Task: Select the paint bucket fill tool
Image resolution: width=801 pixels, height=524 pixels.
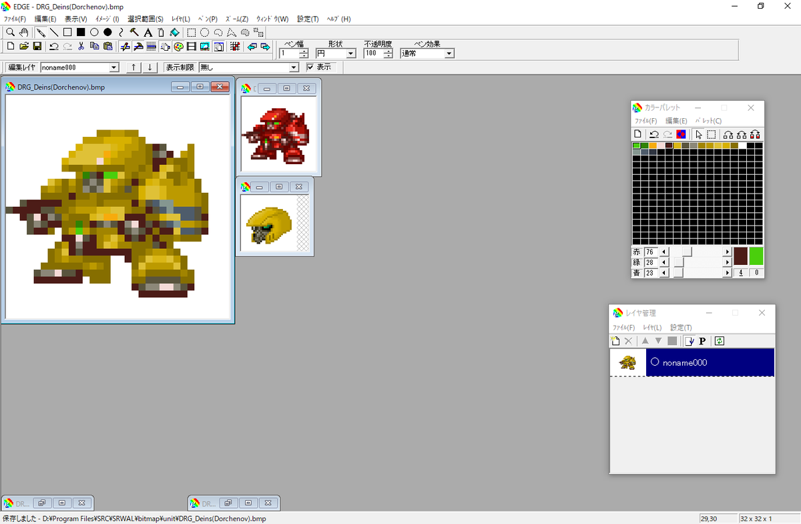Action: 174,32
